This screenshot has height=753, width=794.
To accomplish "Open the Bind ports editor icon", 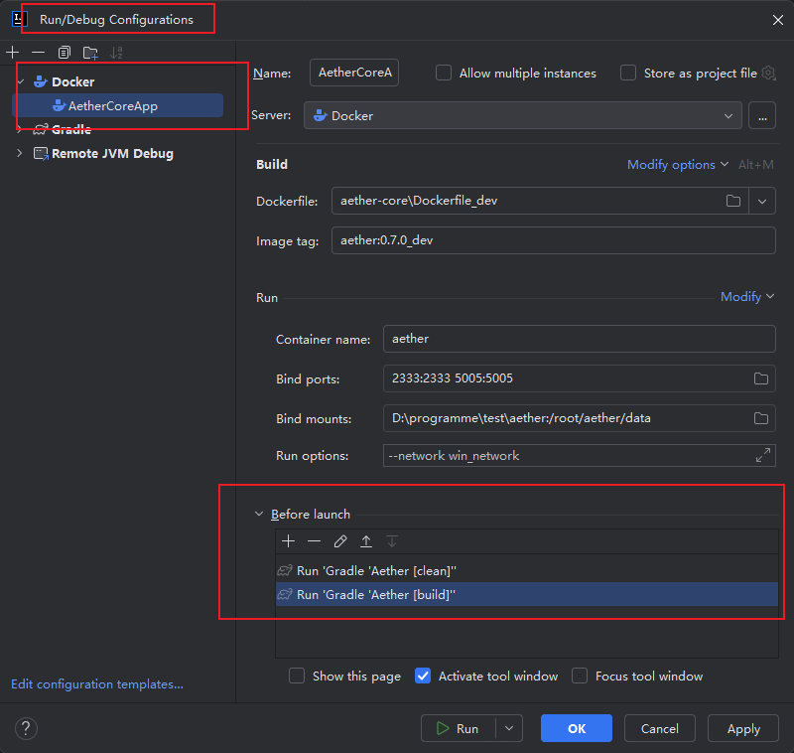I will (x=761, y=378).
